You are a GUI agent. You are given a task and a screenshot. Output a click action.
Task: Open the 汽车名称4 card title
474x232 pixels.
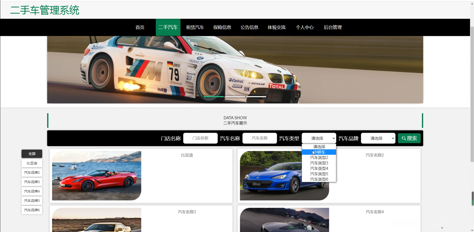pyautogui.click(x=375, y=212)
